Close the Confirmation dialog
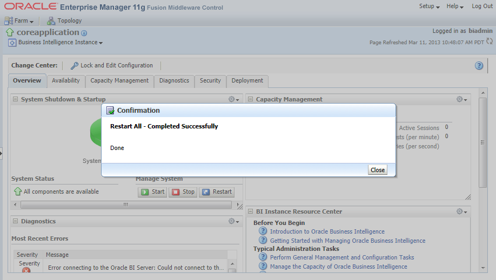Viewport: 496px width, 280px height. click(377, 170)
